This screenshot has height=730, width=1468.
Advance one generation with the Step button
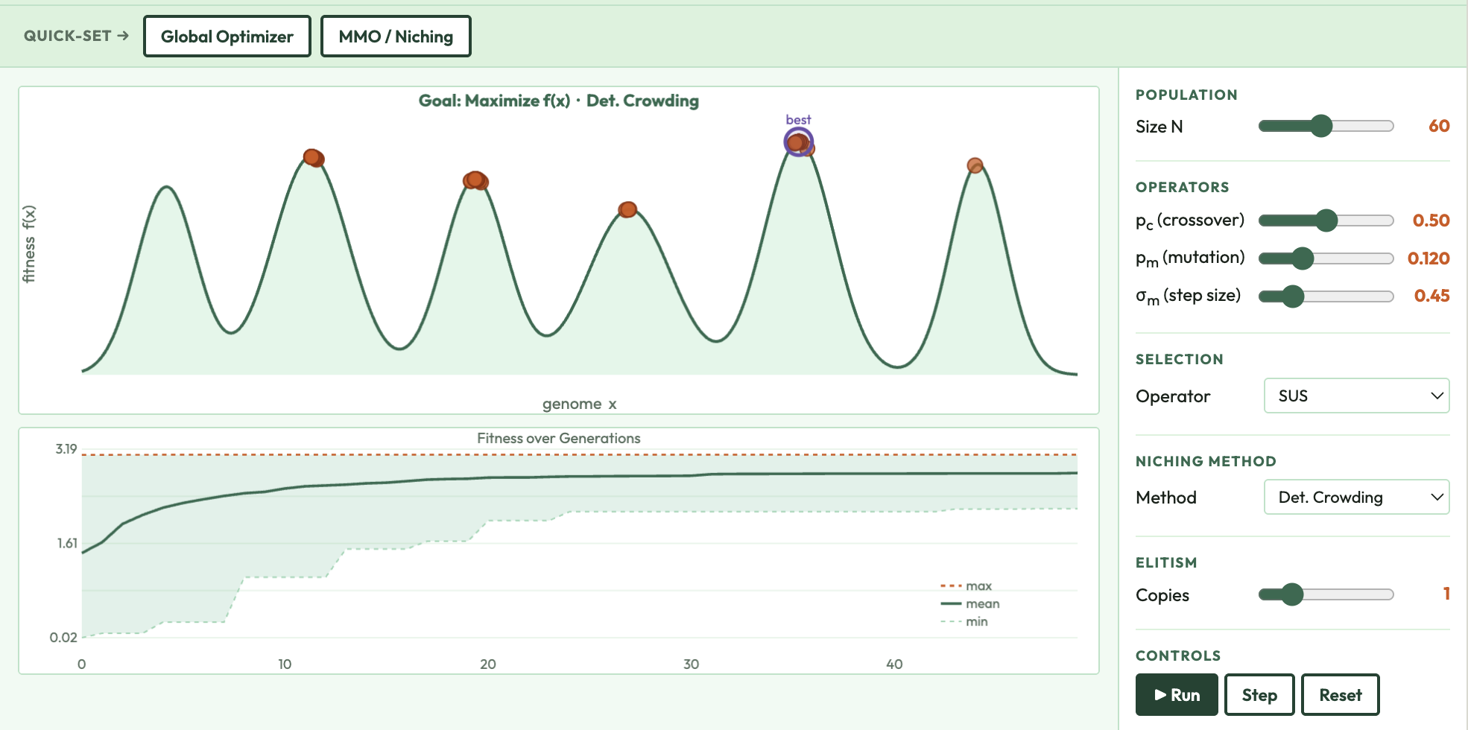coord(1259,694)
